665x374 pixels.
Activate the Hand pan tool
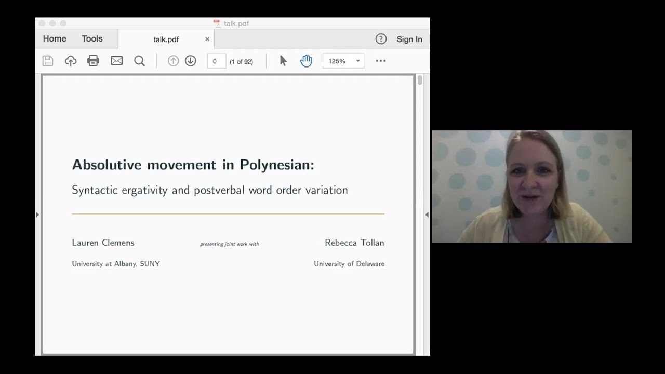click(x=306, y=61)
